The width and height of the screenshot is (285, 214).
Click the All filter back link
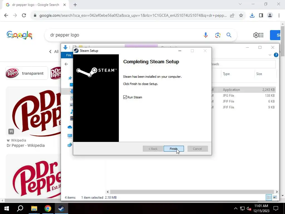point(54,52)
